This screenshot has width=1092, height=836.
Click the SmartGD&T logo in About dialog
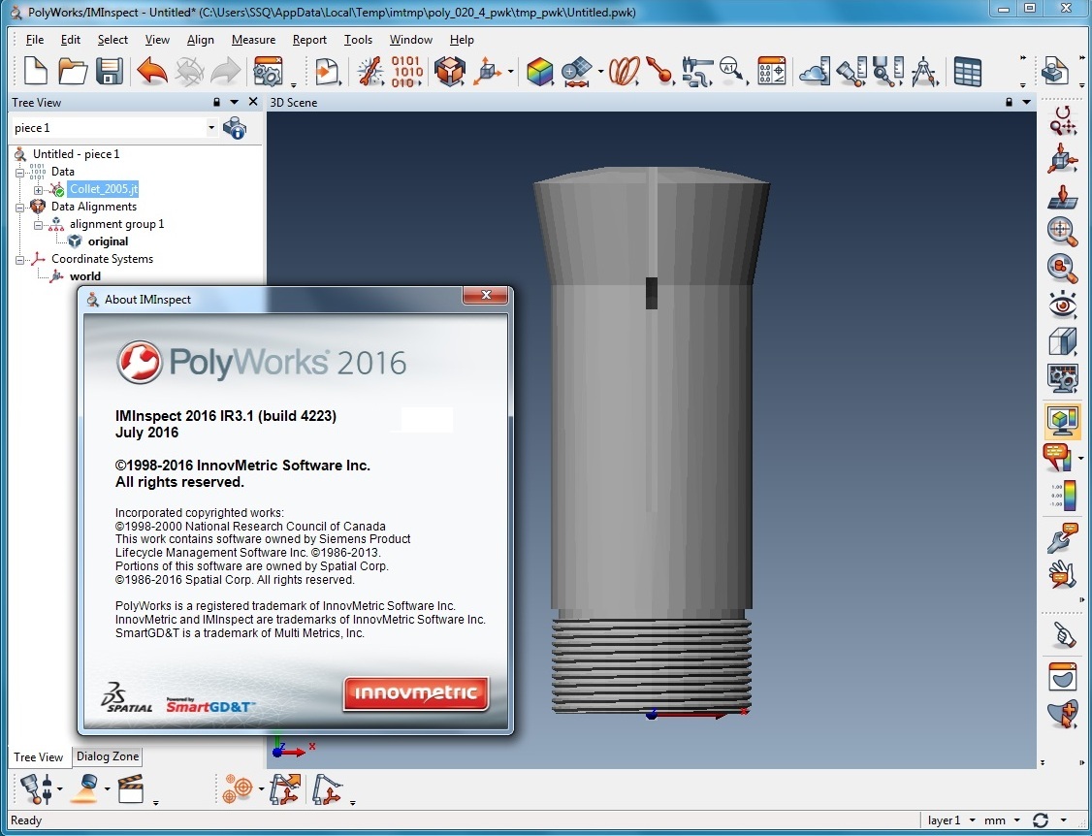[x=210, y=705]
